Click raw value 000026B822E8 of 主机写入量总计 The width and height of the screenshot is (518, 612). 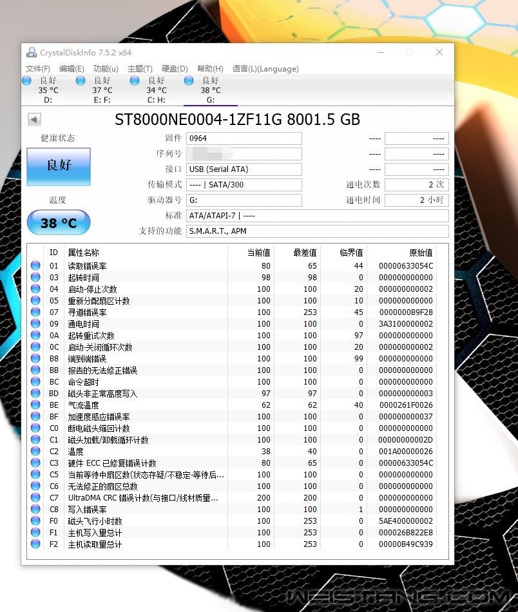(x=406, y=532)
